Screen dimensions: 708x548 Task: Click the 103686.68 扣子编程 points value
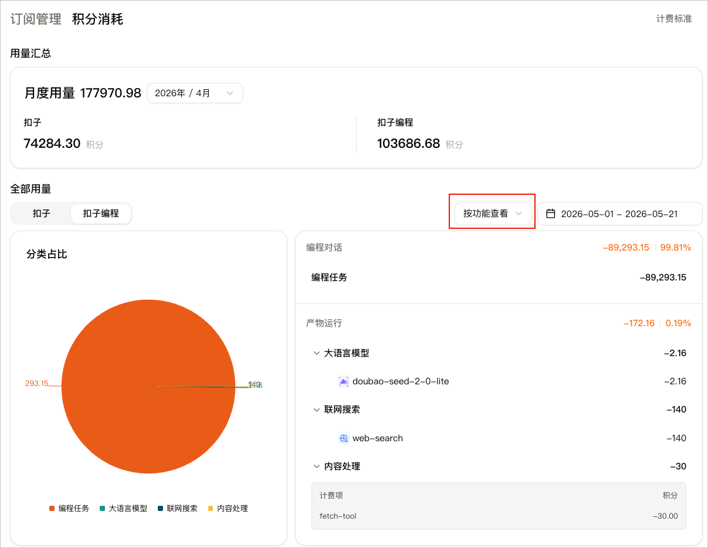pyautogui.click(x=408, y=144)
